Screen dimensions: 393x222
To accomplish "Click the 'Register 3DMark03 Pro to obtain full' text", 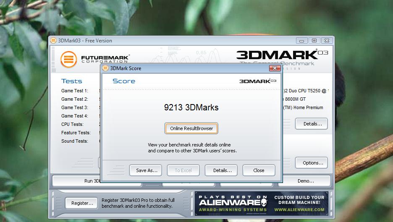I will pyautogui.click(x=138, y=200).
